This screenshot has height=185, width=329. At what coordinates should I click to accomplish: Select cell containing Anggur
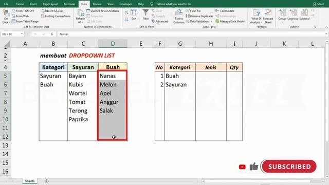(113, 102)
